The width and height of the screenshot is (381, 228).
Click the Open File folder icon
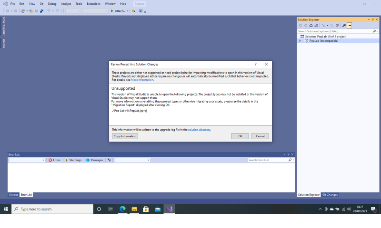31,11
